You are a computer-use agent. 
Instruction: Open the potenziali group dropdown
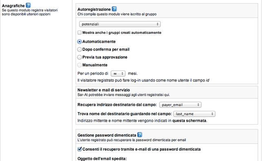point(120,24)
